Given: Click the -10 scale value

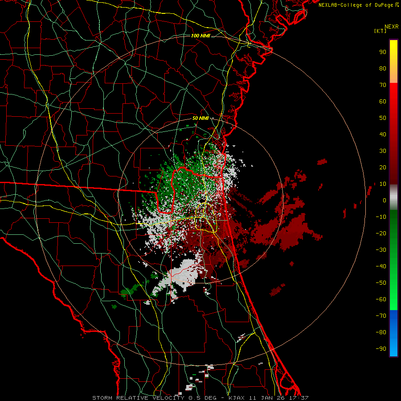Looking at the screenshot, I should click(x=381, y=217).
